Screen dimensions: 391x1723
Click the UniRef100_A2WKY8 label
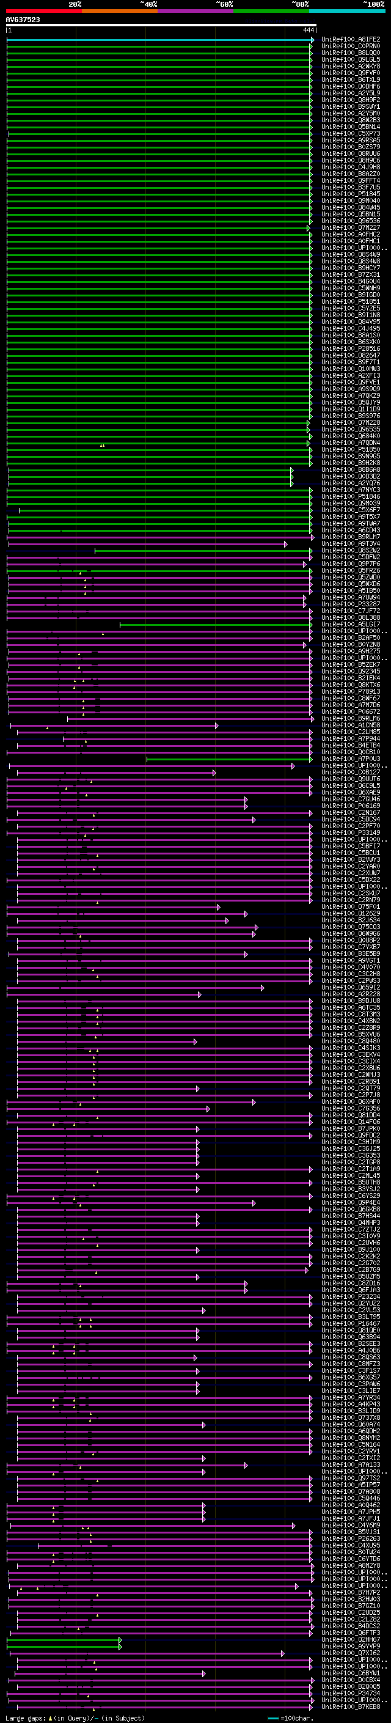click(x=351, y=66)
